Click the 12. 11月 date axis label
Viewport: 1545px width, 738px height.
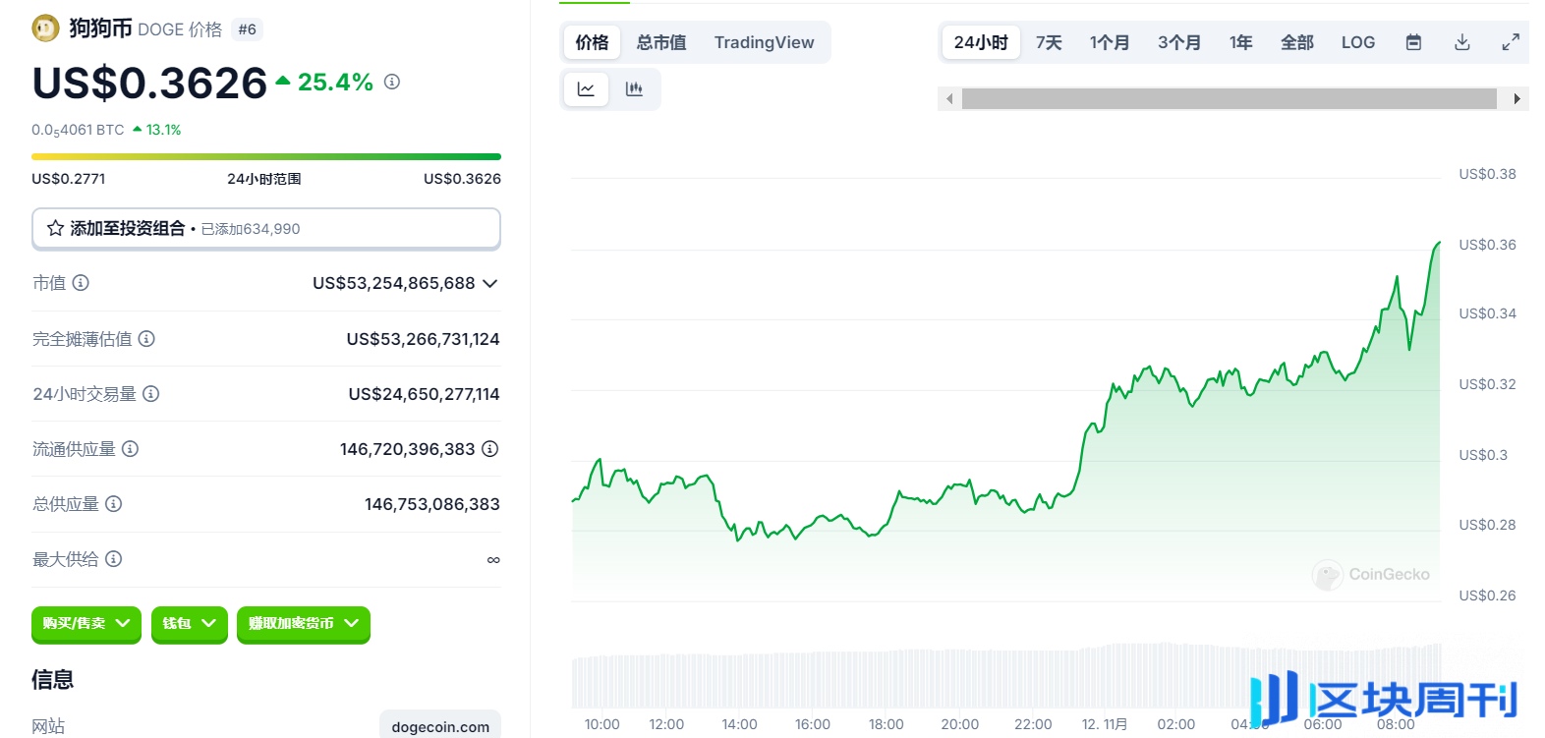(x=1105, y=724)
